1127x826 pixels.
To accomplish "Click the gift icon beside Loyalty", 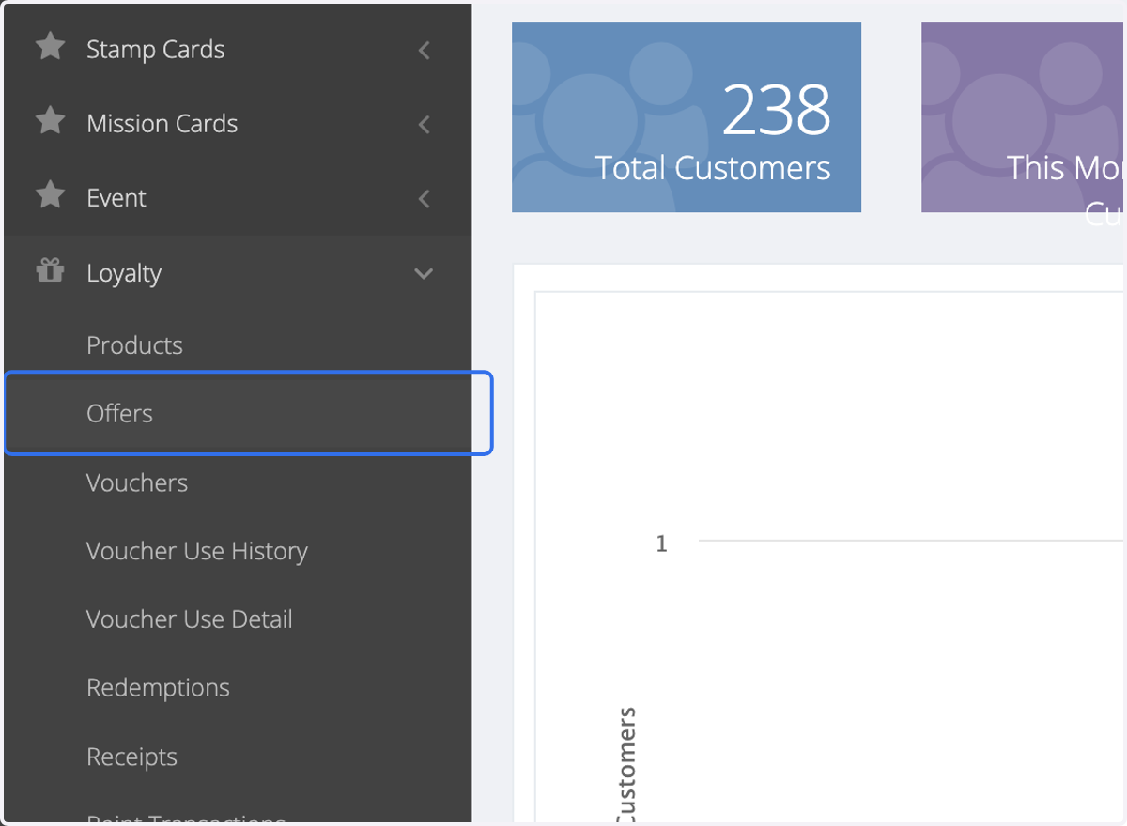I will coord(50,271).
